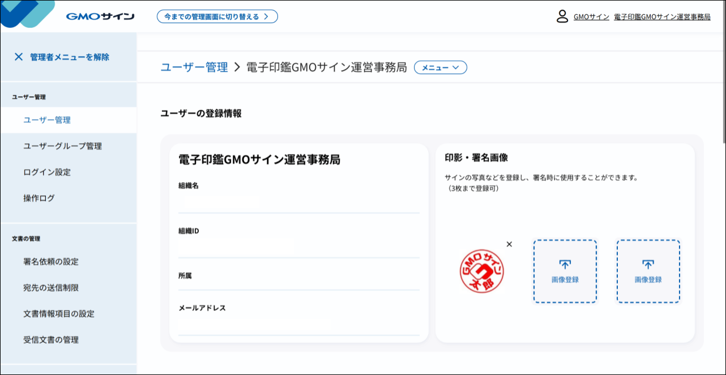
Task: Select the upload icon in the second 画像登録 box
Action: (648, 264)
